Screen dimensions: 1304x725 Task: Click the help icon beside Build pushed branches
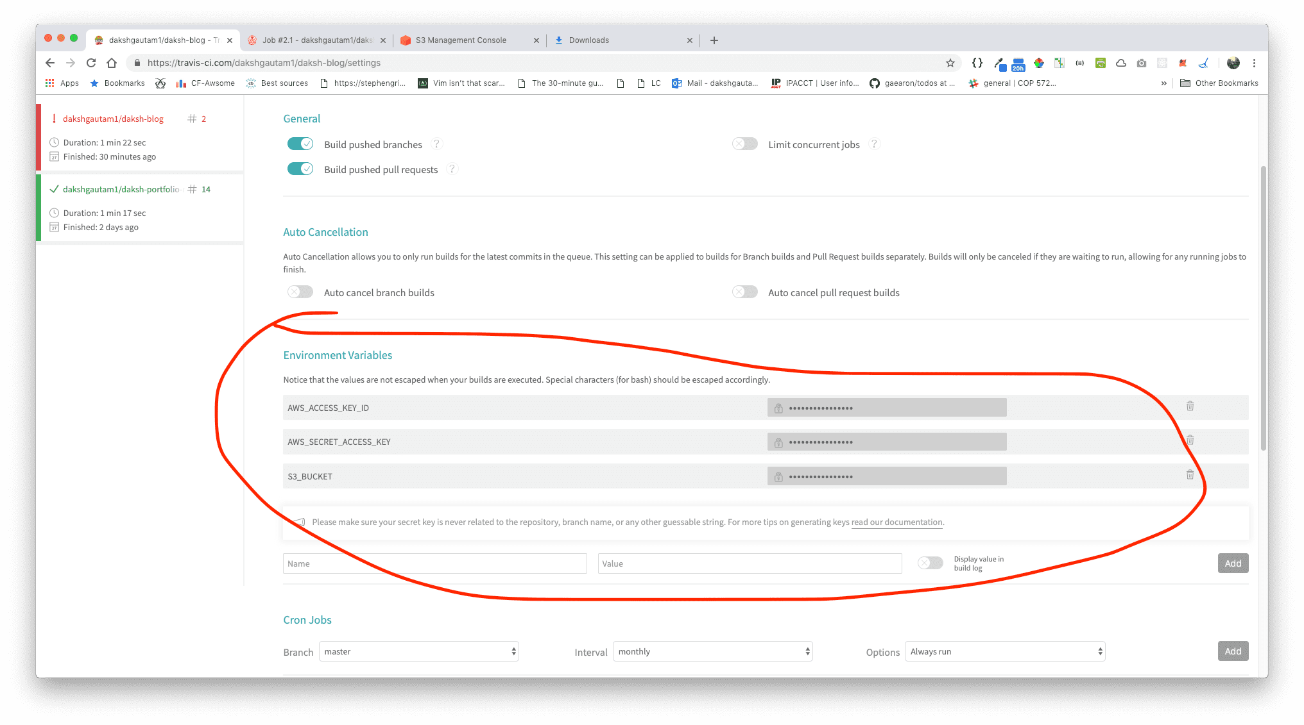[x=436, y=144]
